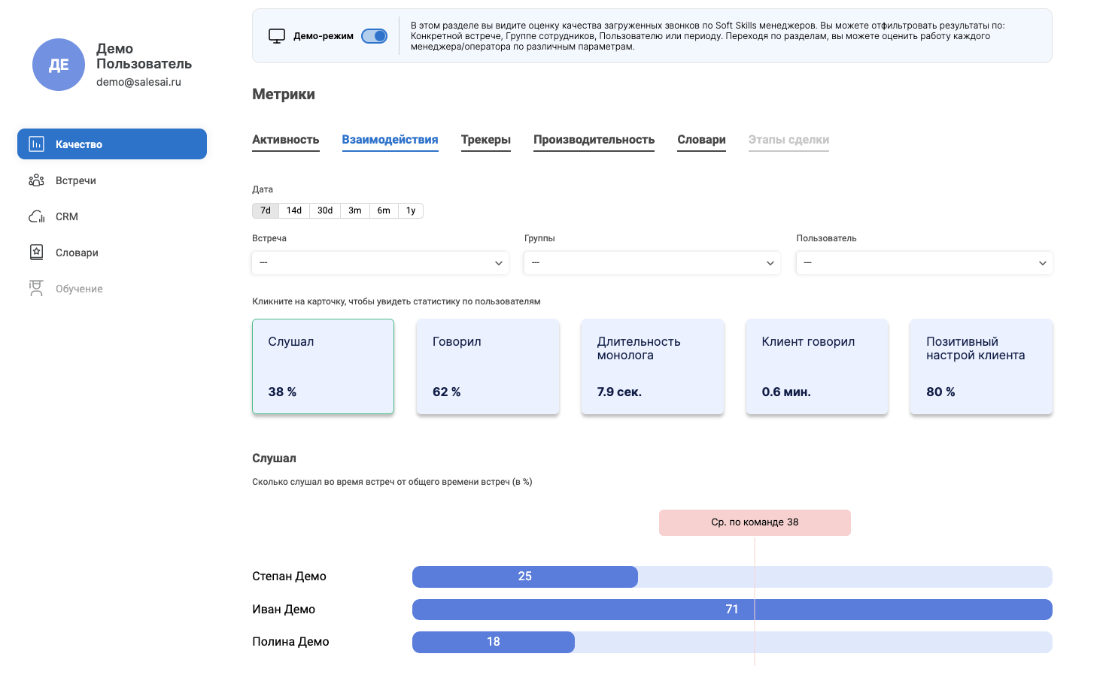Click the CRM cloud icon
Viewport: 1112px width, 687px height.
point(36,216)
